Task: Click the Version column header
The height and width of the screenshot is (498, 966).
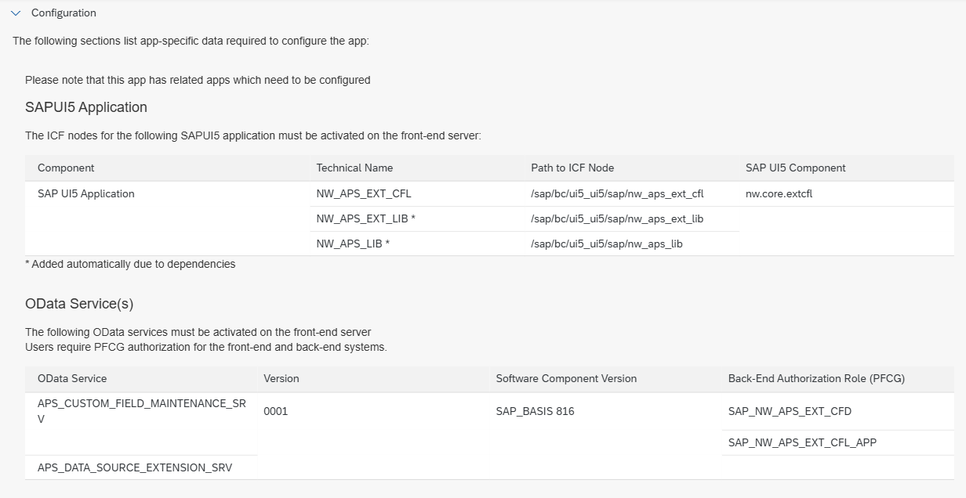Action: pos(281,378)
